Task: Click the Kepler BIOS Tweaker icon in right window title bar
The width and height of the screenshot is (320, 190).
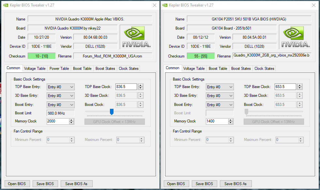Action: [165, 5]
